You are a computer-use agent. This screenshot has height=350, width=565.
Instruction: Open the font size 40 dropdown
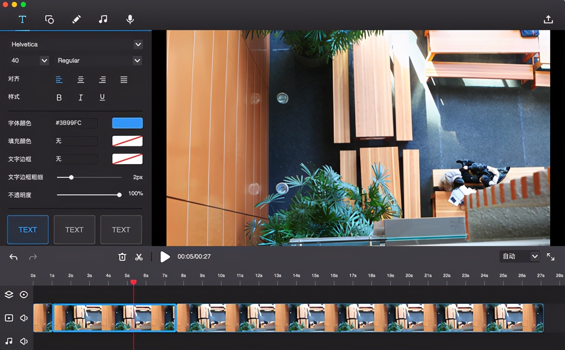click(44, 61)
